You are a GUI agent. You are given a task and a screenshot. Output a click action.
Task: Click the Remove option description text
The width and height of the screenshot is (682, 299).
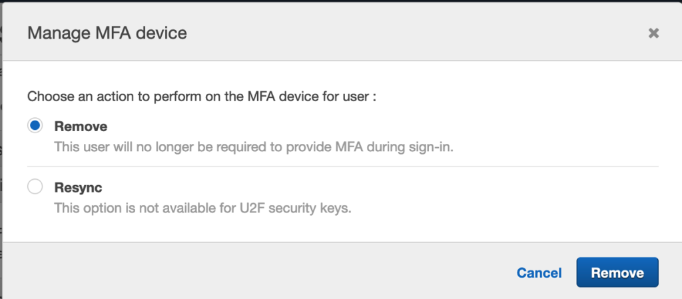click(253, 147)
